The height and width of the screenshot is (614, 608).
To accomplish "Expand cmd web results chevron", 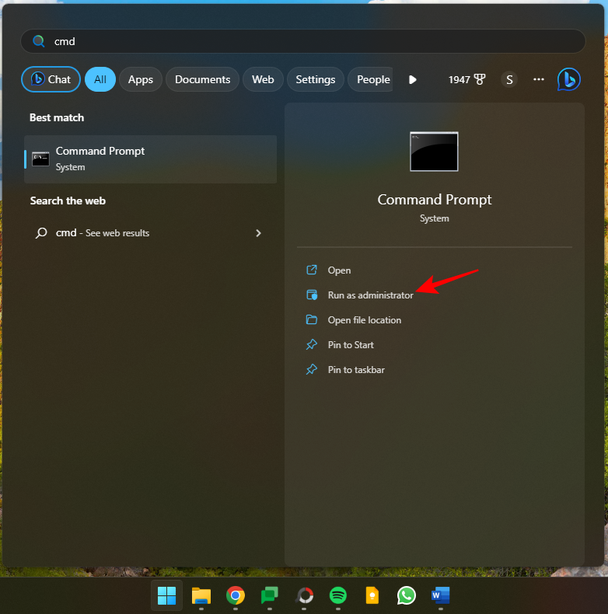I will [258, 233].
